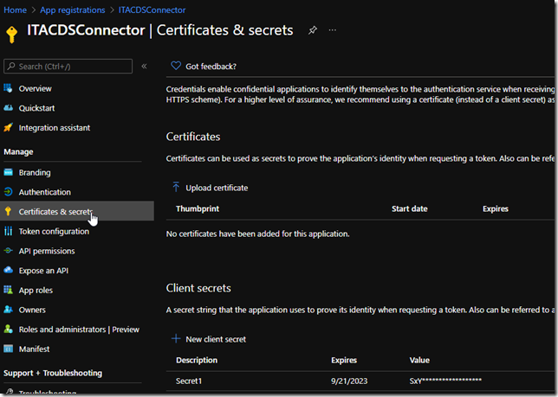Screen dimensions: 558x397
Task: Click the Quickstart cloud icon
Action: tap(8, 108)
